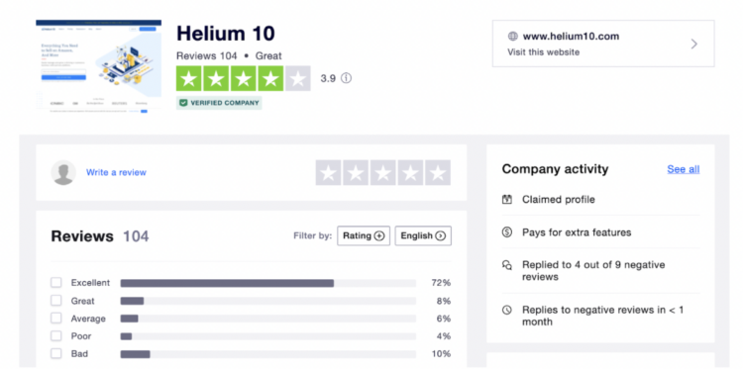Click the Write a review link

(116, 173)
